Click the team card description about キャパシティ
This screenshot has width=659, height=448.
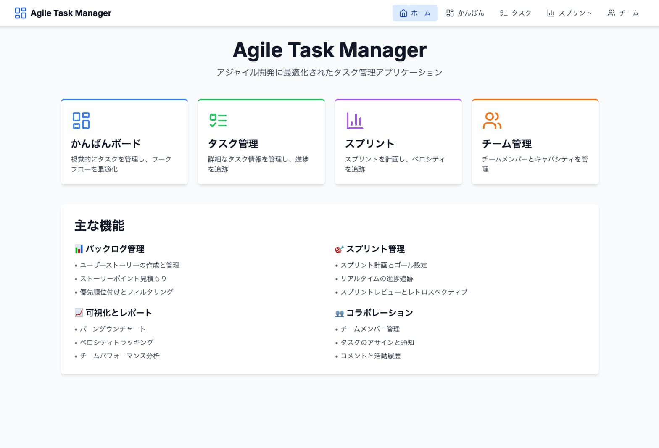[x=535, y=164]
